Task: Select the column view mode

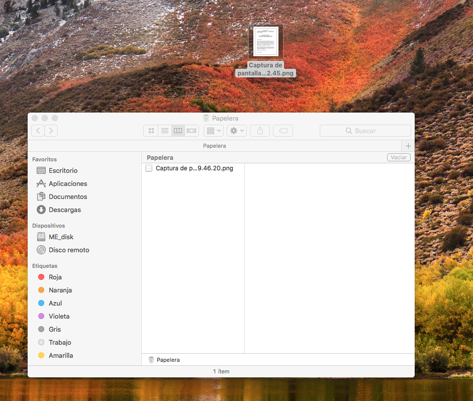Action: (178, 131)
